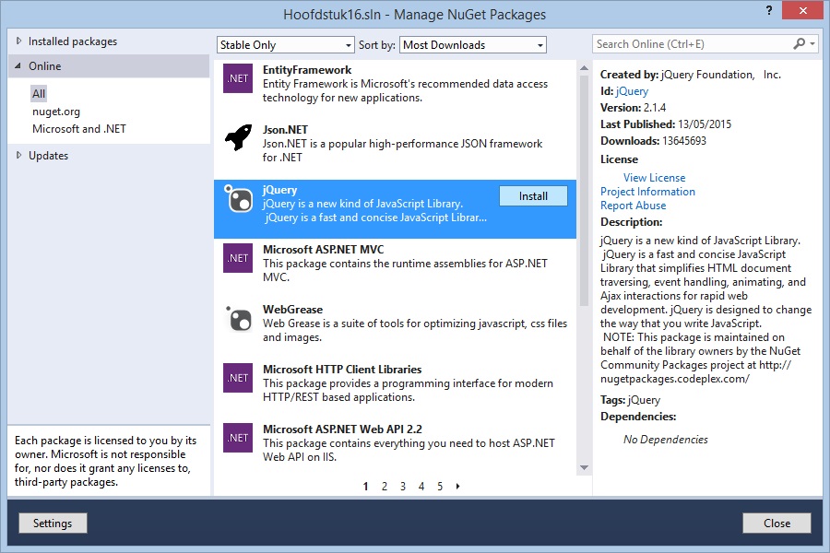Go to results page 3
Image resolution: width=830 pixels, height=553 pixels.
(x=403, y=486)
